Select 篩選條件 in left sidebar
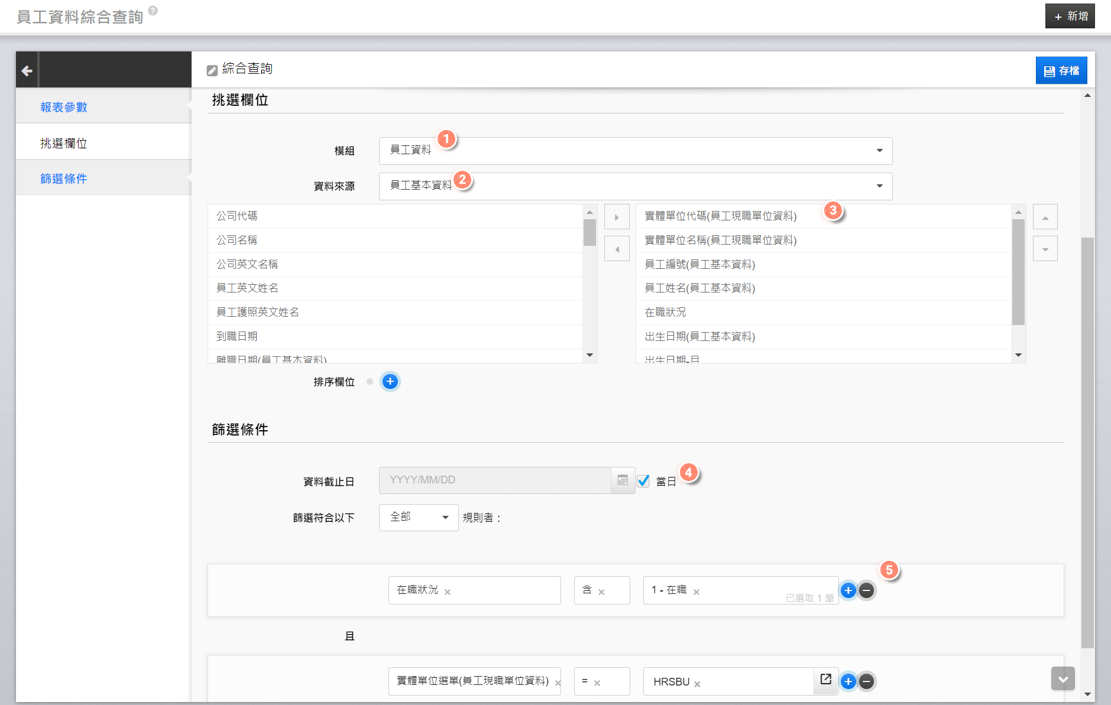This screenshot has height=705, width=1111. click(64, 178)
